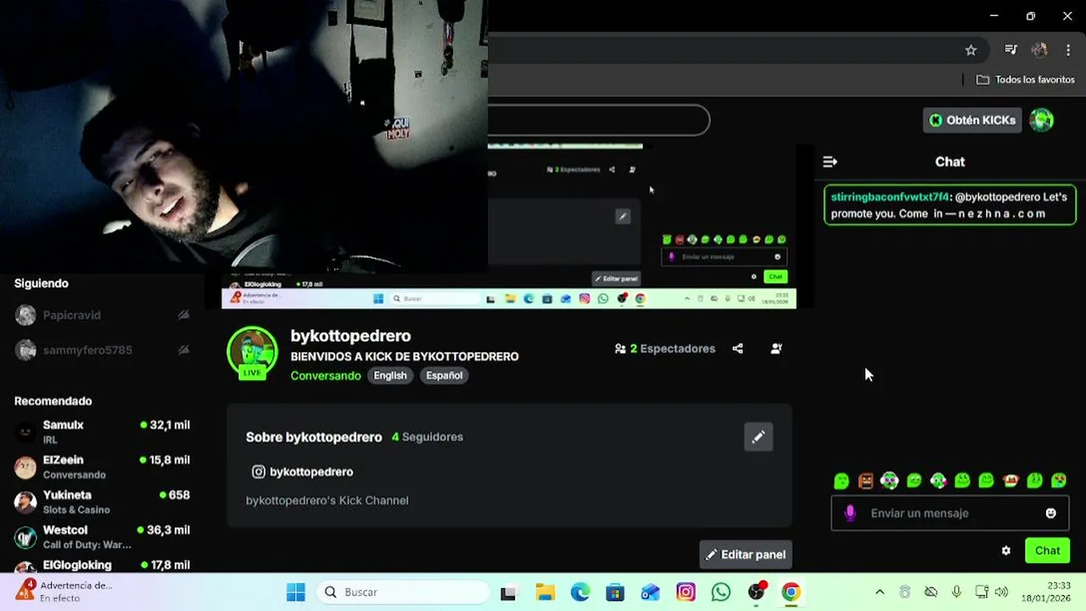
Task: Open the Kick account avatar menu
Action: tap(1042, 120)
